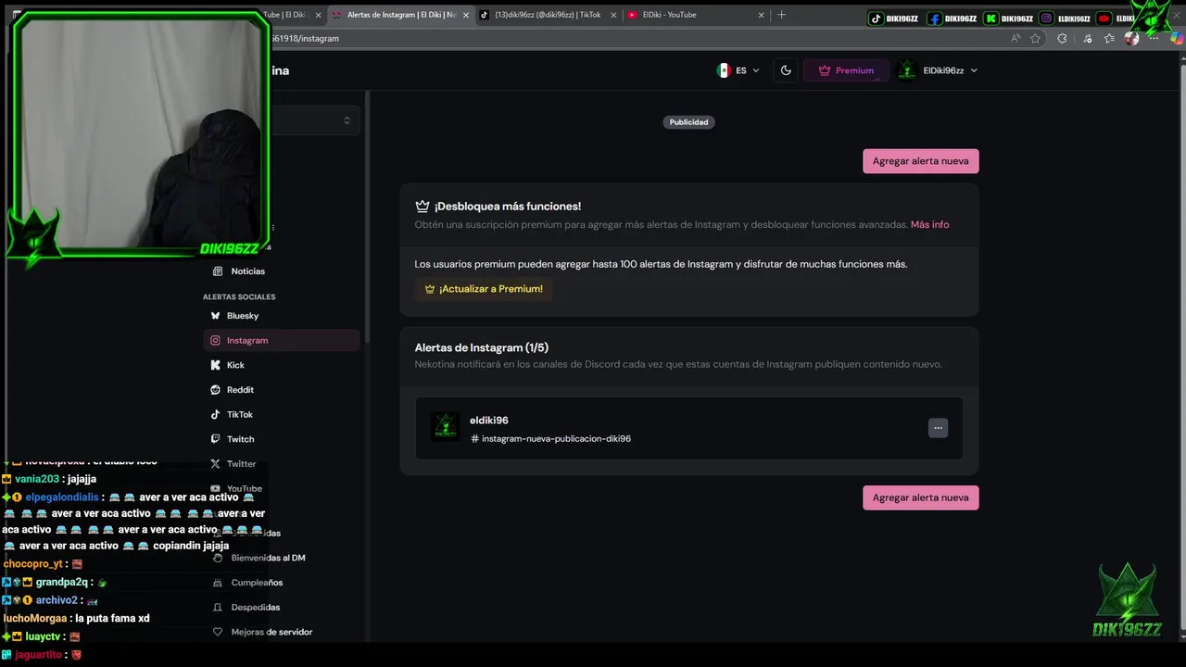Click the TikTok note icon in sidebar

pyautogui.click(x=215, y=414)
